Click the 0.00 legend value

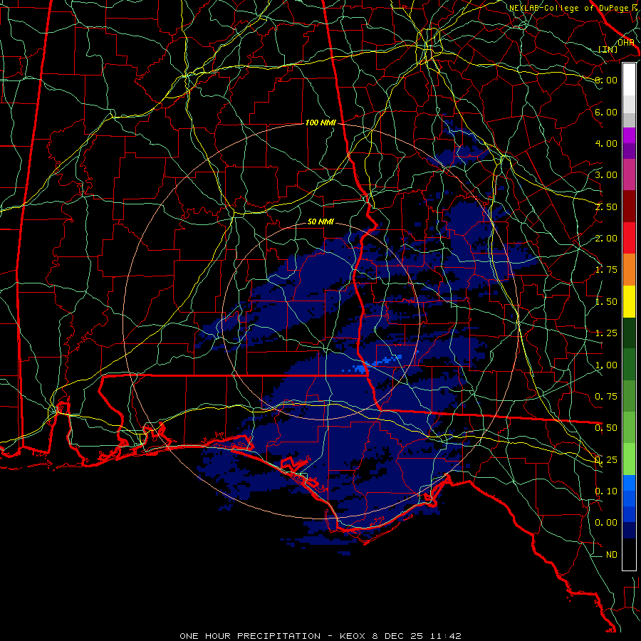[x=605, y=523]
